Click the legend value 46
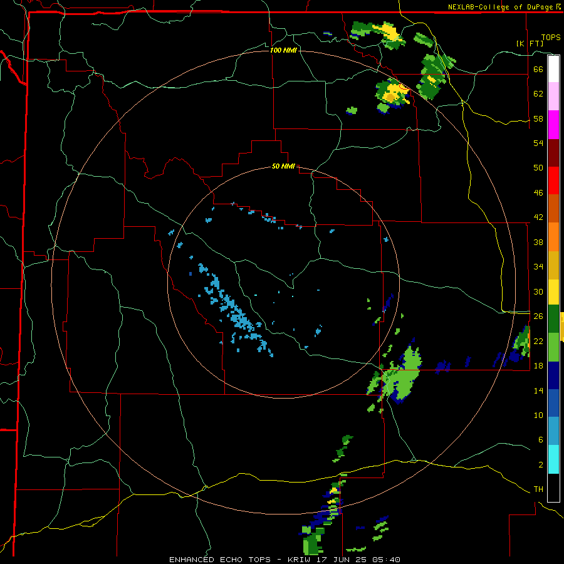 (x=538, y=193)
